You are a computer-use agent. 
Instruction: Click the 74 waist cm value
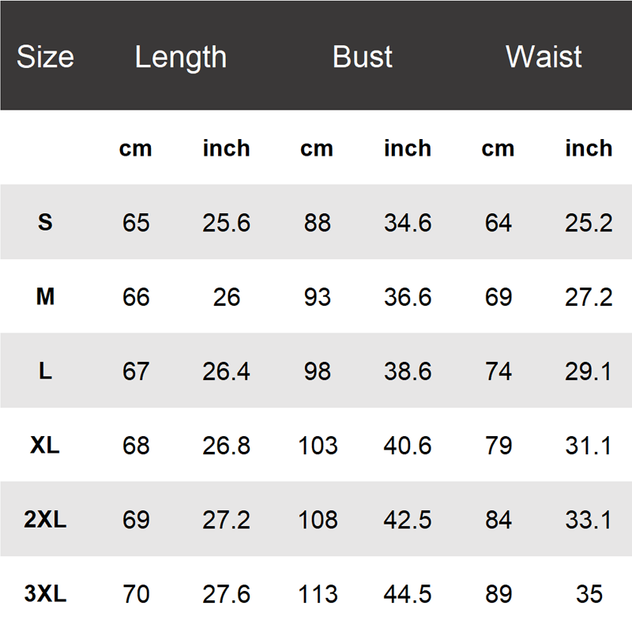tap(498, 371)
